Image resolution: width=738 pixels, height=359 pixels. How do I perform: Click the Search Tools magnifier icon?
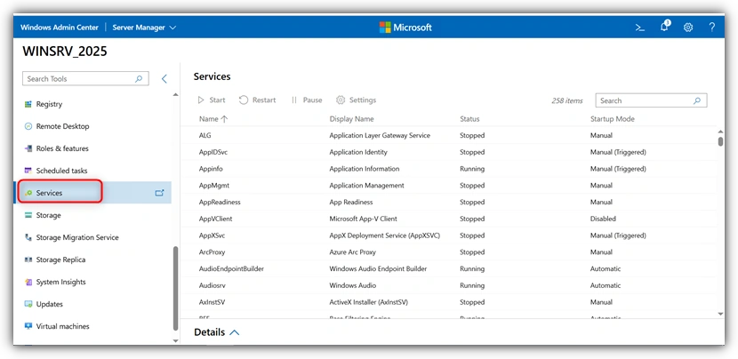(x=139, y=78)
